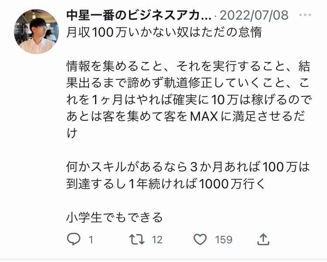Open the 中星一番のビジネスアカ profile name
327x262 pixels.
[x=139, y=15]
